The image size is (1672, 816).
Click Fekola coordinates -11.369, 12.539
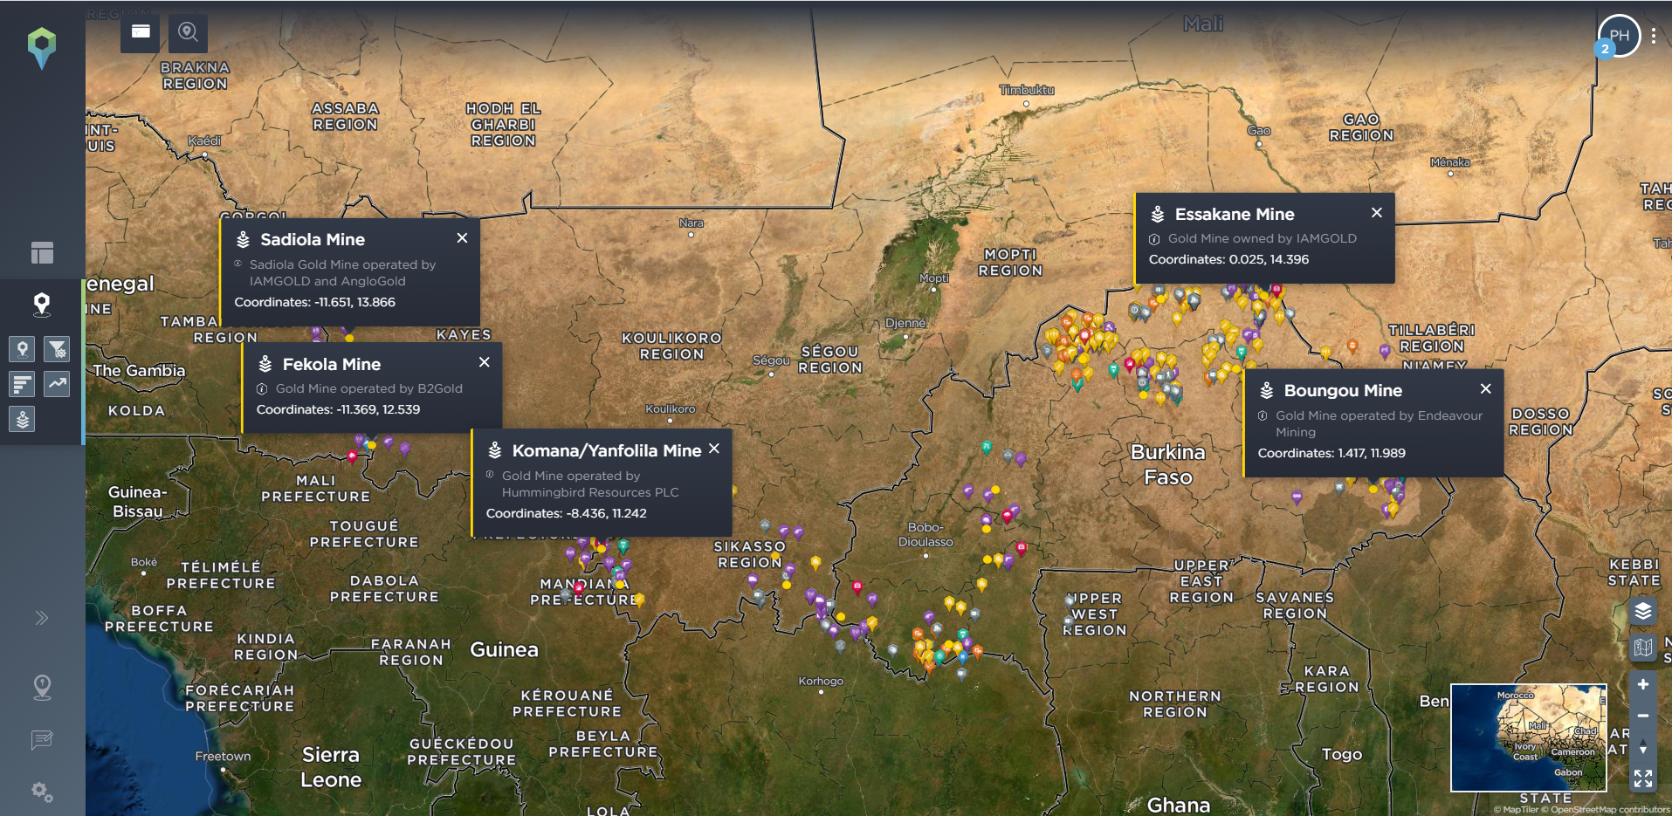(x=378, y=409)
